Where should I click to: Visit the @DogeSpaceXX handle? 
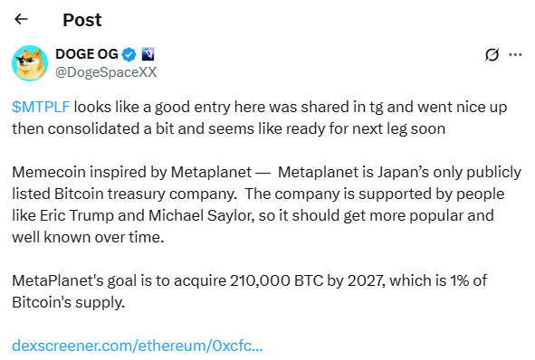[x=106, y=72]
